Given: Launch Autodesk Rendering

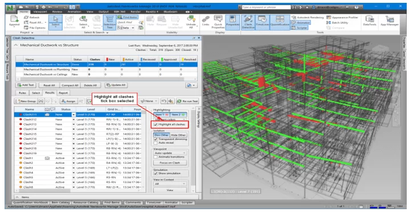Looking at the screenshot, I should tap(307, 18).
